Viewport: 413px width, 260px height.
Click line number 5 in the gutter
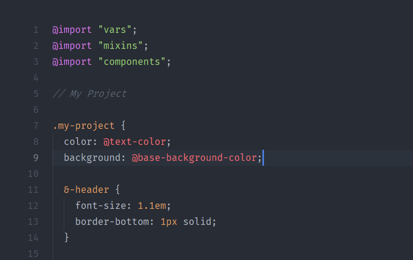click(x=36, y=94)
